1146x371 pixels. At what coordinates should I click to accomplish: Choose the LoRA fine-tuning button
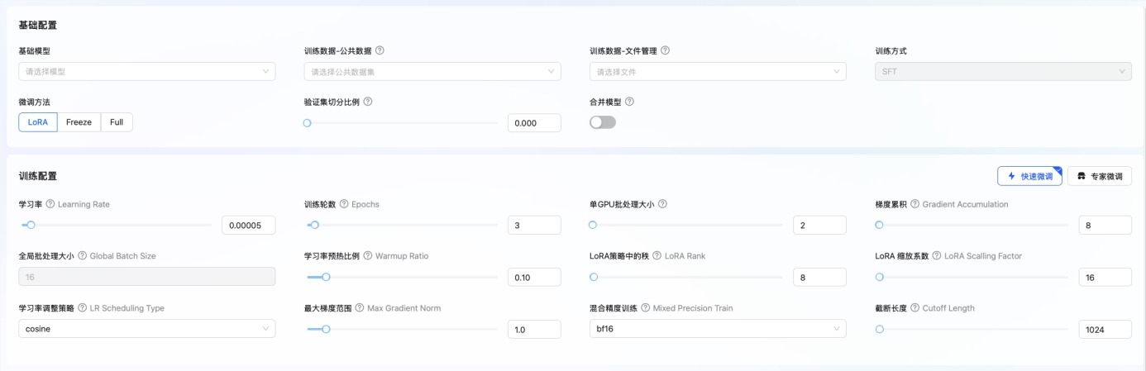pyautogui.click(x=37, y=122)
